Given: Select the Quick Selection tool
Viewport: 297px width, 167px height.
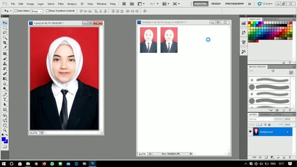Looking at the screenshot, I should 5,38.
